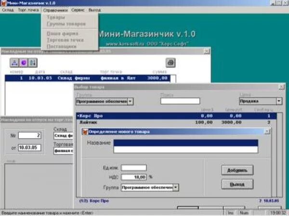The width and height of the screenshot is (289, 216).
Task: Click the printer icon in invoice list
Action: click(x=171, y=63)
